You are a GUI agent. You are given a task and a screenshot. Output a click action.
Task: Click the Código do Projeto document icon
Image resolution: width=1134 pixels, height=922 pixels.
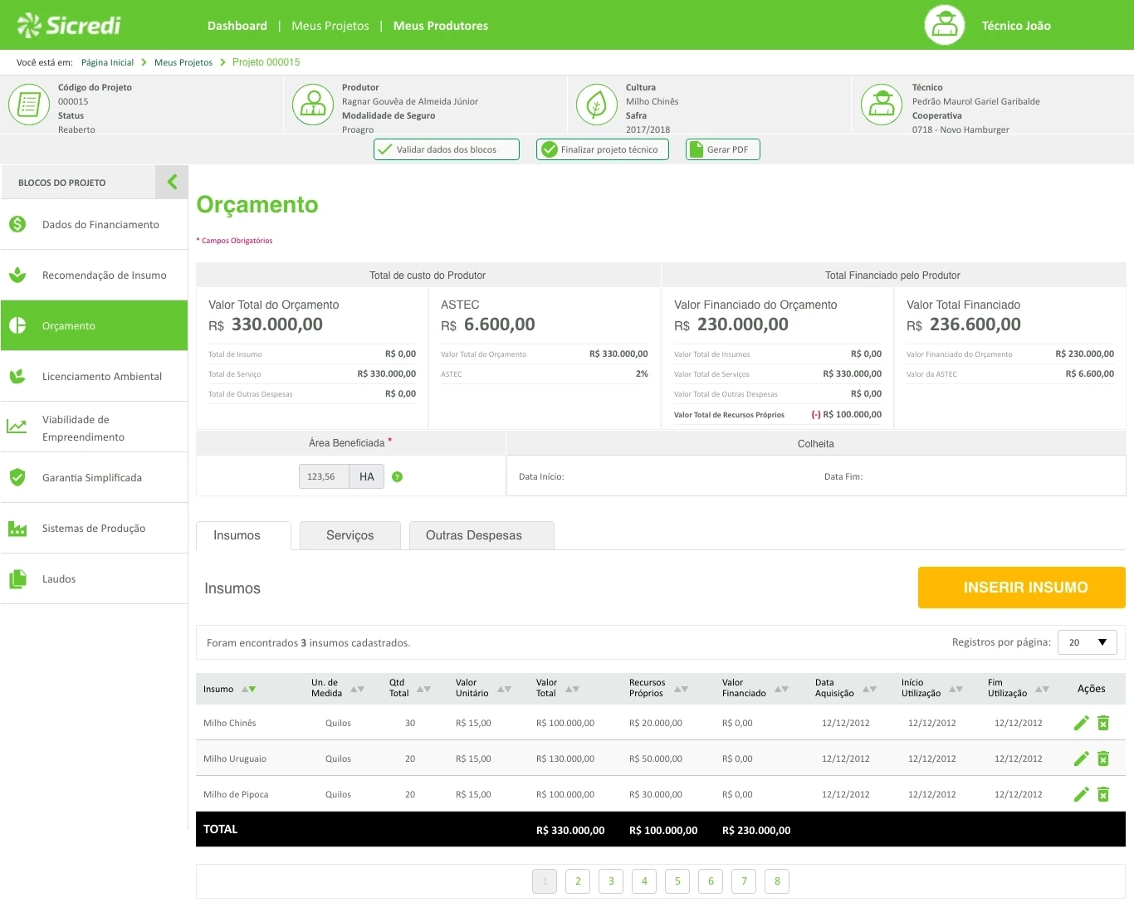pyautogui.click(x=29, y=105)
